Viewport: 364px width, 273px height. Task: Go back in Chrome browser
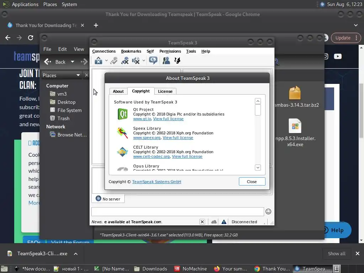click(x=8, y=38)
